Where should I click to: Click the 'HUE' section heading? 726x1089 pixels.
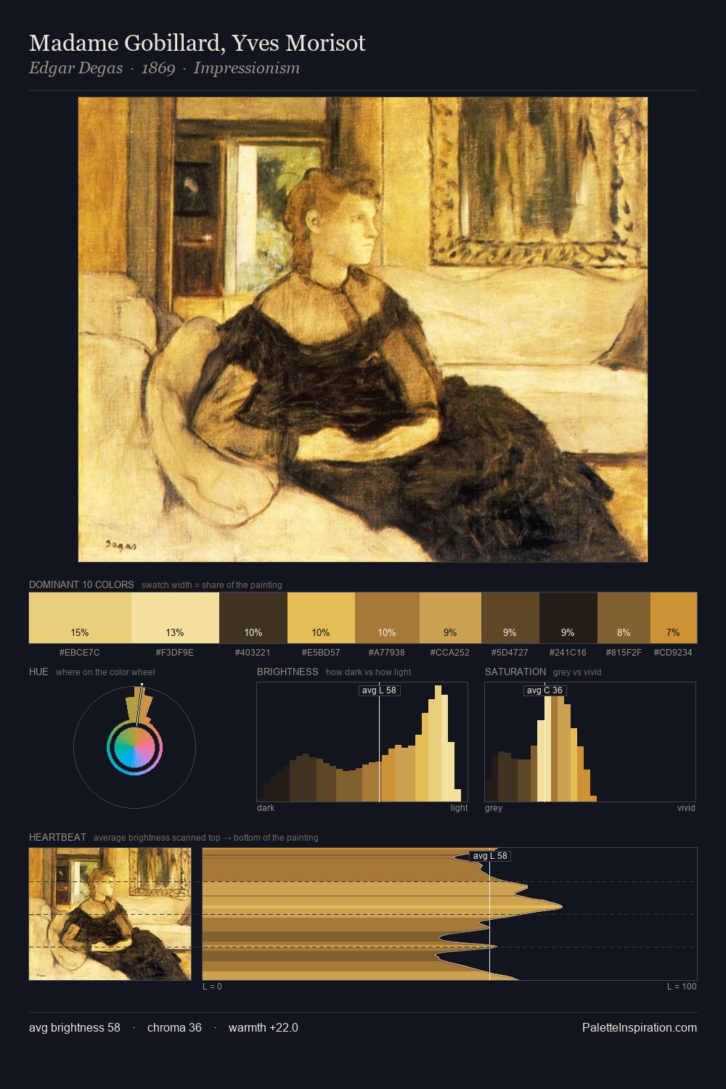tap(38, 672)
